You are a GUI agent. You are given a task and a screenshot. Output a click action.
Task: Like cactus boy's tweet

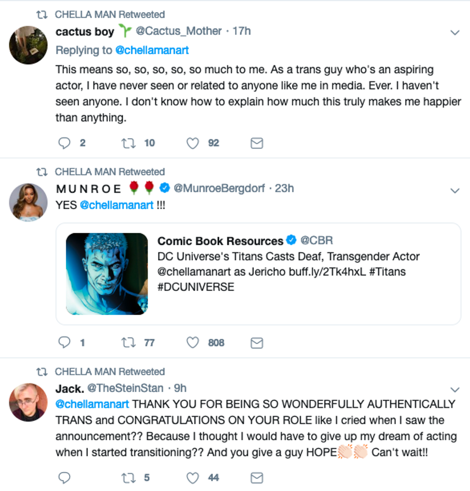tap(192, 143)
